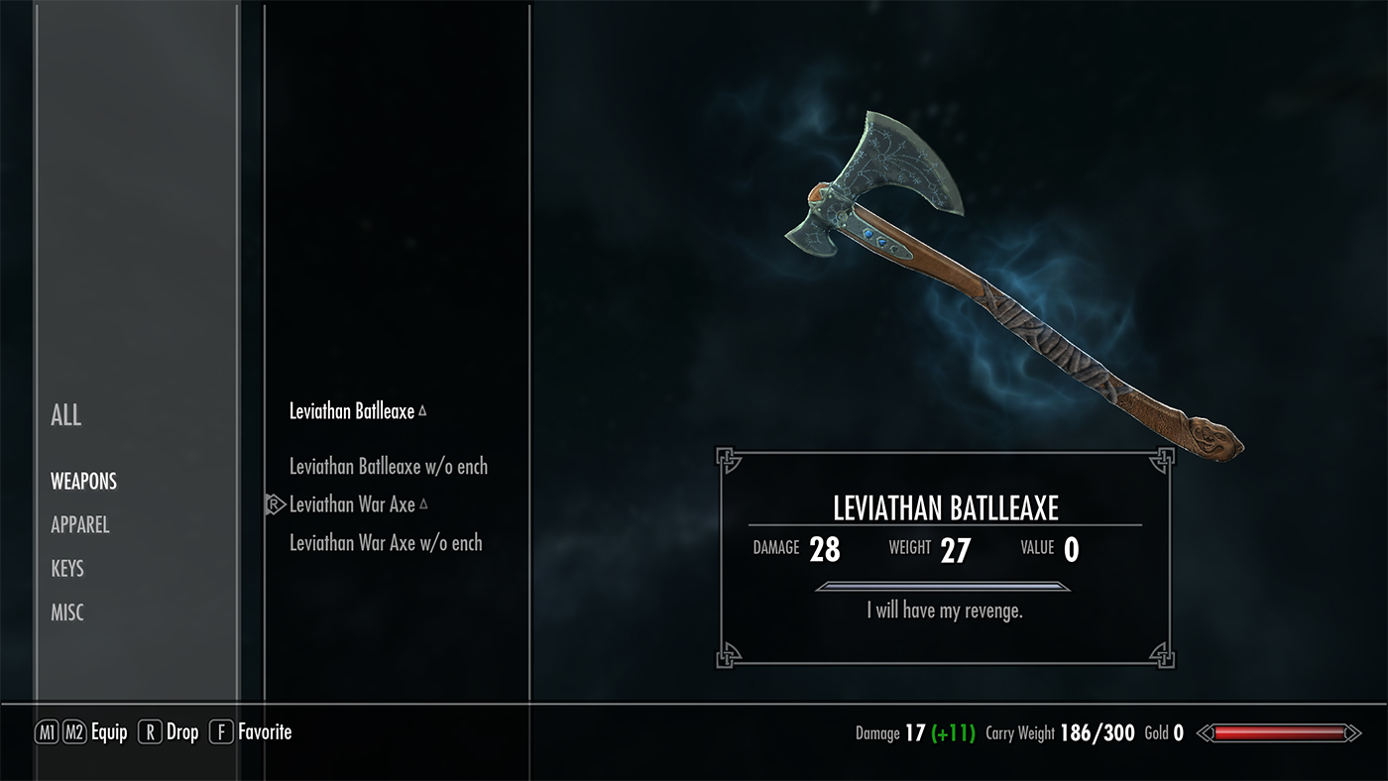The width and height of the screenshot is (1388, 781).
Task: Click the R key icon for Drop
Action: pyautogui.click(x=150, y=732)
